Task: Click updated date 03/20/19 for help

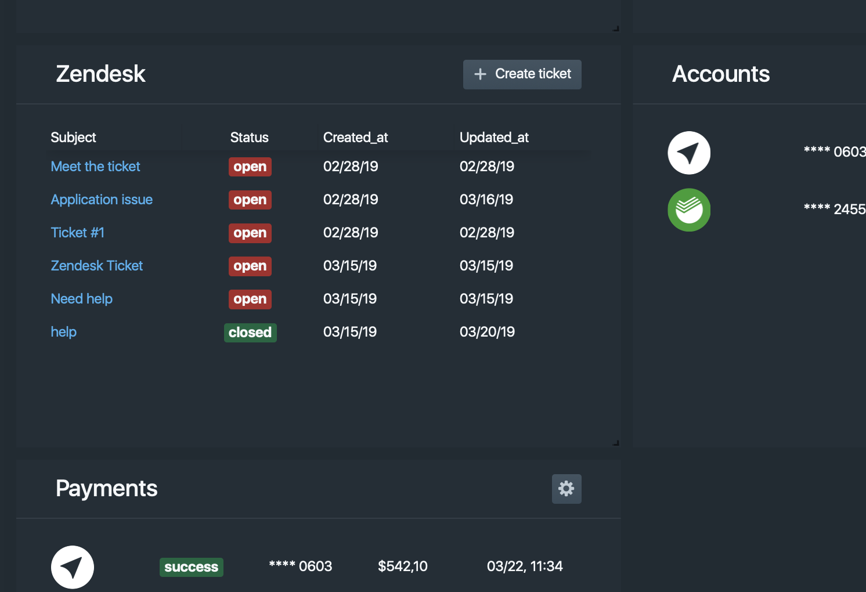Action: [487, 332]
